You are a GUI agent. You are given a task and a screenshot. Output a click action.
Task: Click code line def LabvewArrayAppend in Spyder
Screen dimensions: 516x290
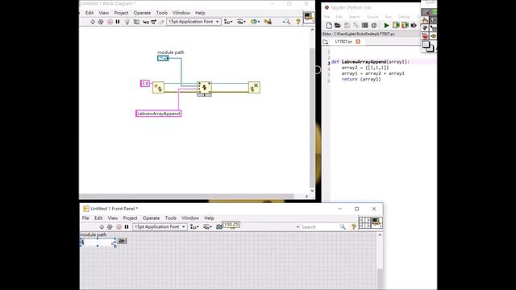(370, 62)
